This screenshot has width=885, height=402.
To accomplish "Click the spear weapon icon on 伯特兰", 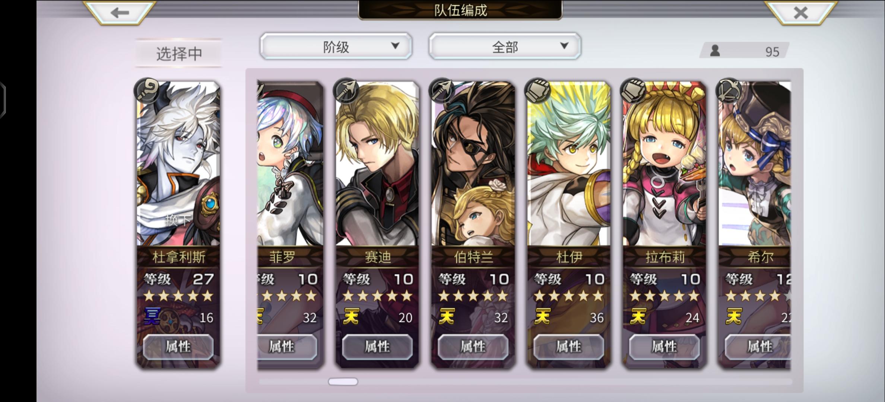I will 442,90.
